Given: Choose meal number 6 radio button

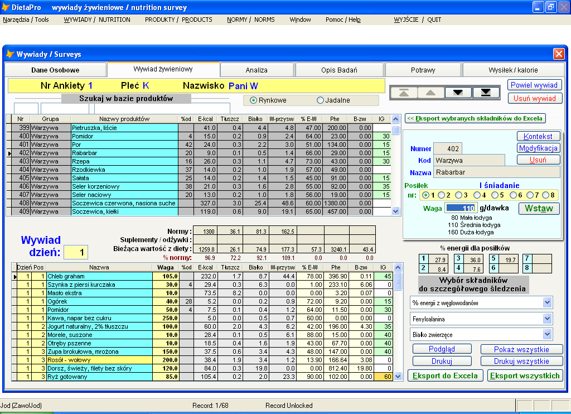Looking at the screenshot, I should (x=513, y=195).
